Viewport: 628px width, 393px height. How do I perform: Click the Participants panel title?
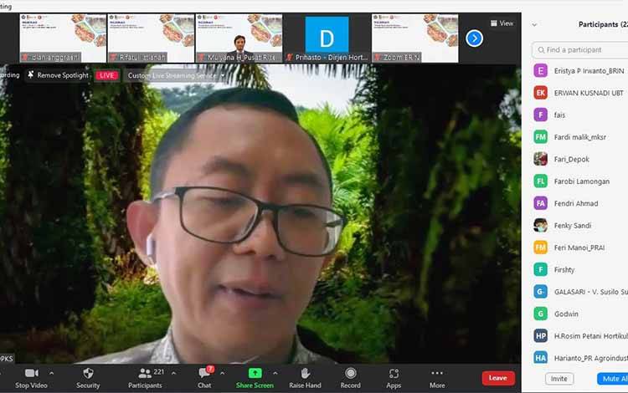point(603,24)
